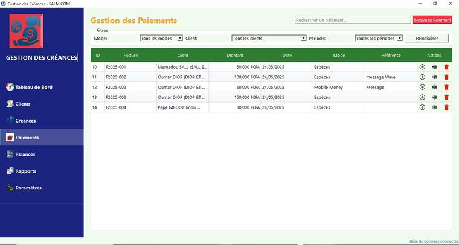The width and height of the screenshot is (459, 245).
Task: Click the Base de données connectée status
Action: tap(434, 241)
